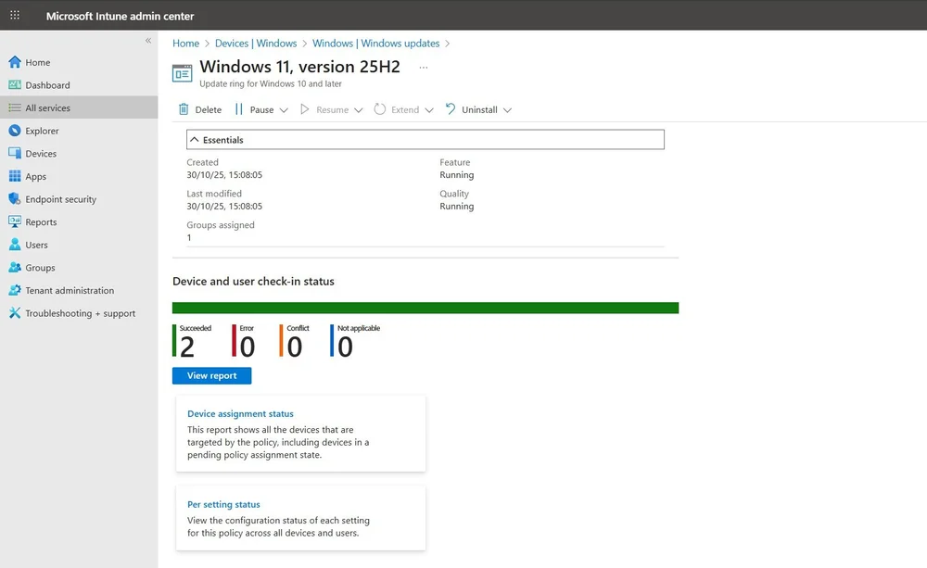
Task: Open the app launcher grid icon
Action: (15, 16)
